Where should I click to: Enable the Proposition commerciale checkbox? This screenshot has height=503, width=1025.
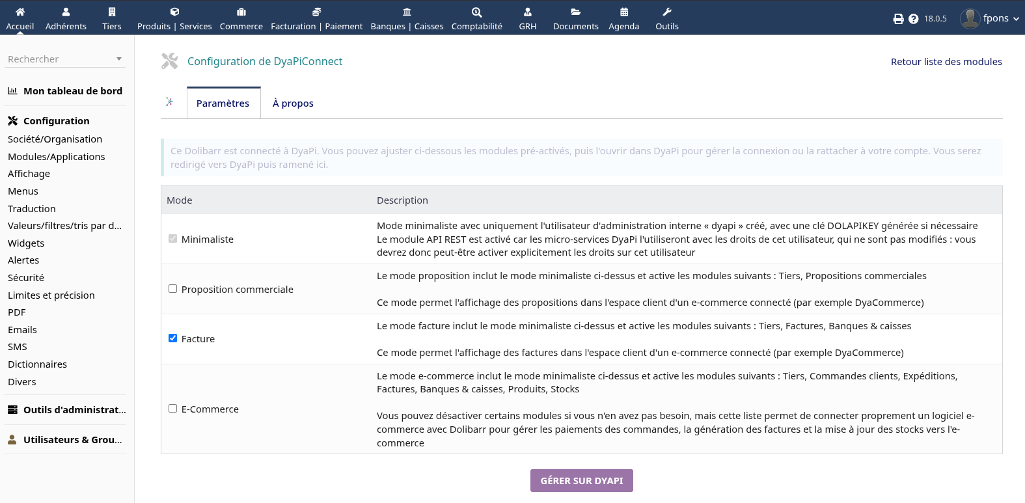[x=172, y=289]
